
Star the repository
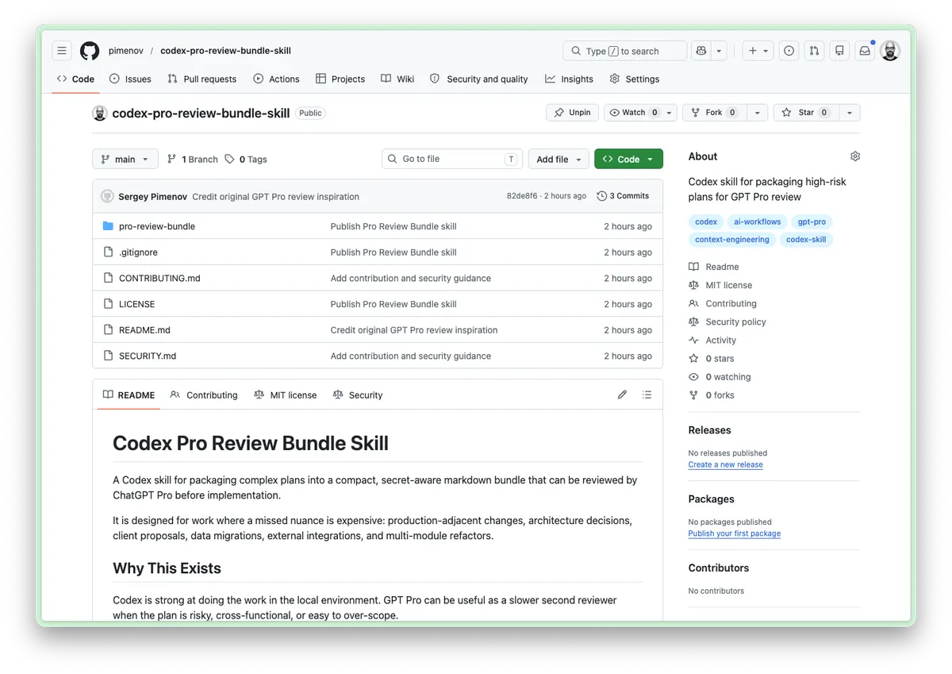pos(806,113)
